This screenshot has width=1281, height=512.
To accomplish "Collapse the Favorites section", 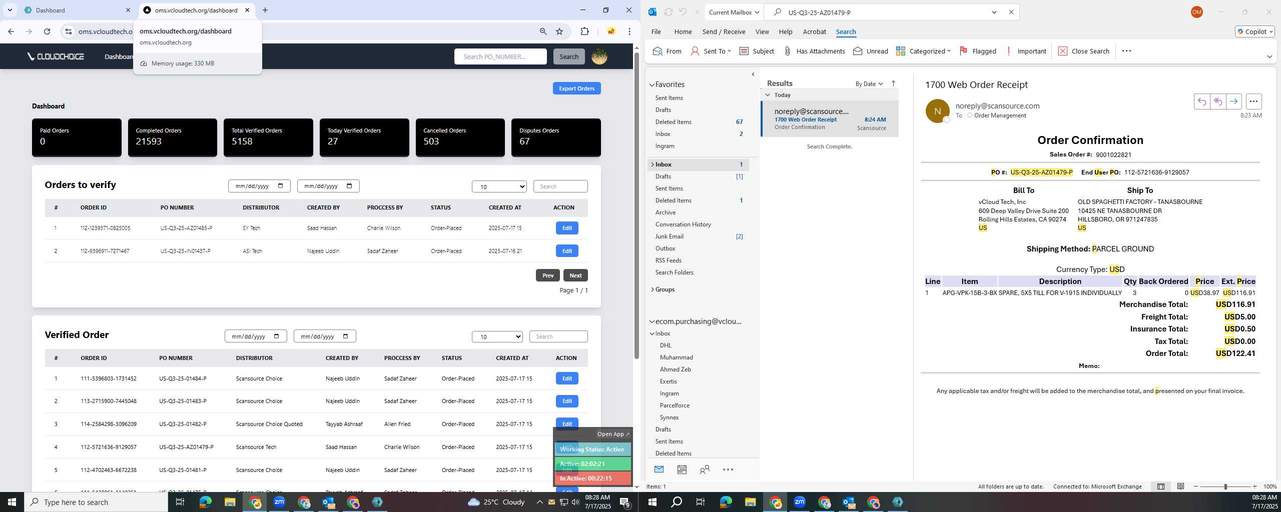I will [x=652, y=84].
